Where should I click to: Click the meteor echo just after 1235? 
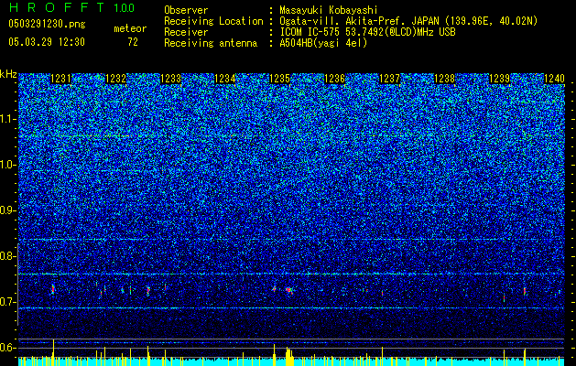click(x=290, y=291)
